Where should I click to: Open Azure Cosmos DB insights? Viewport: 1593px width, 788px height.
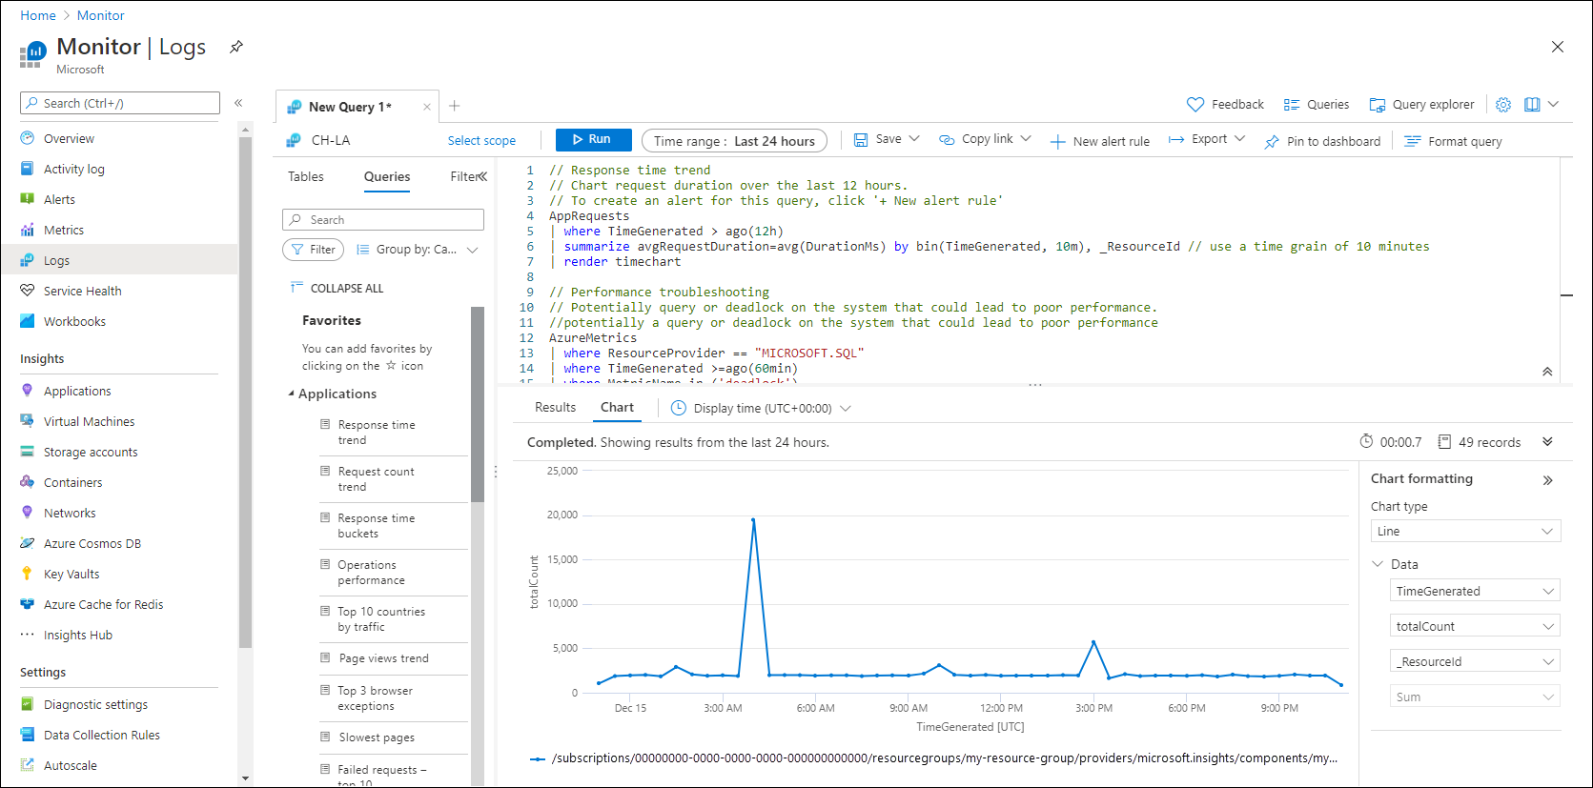point(92,543)
